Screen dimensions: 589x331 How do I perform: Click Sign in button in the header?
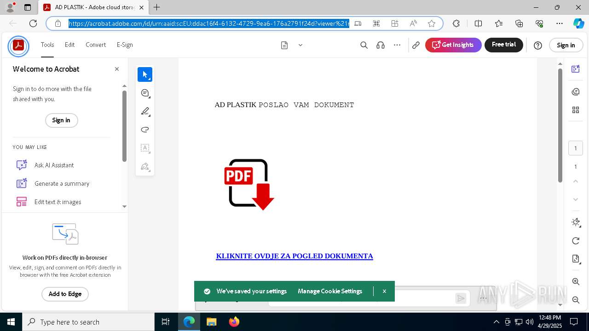tap(566, 45)
